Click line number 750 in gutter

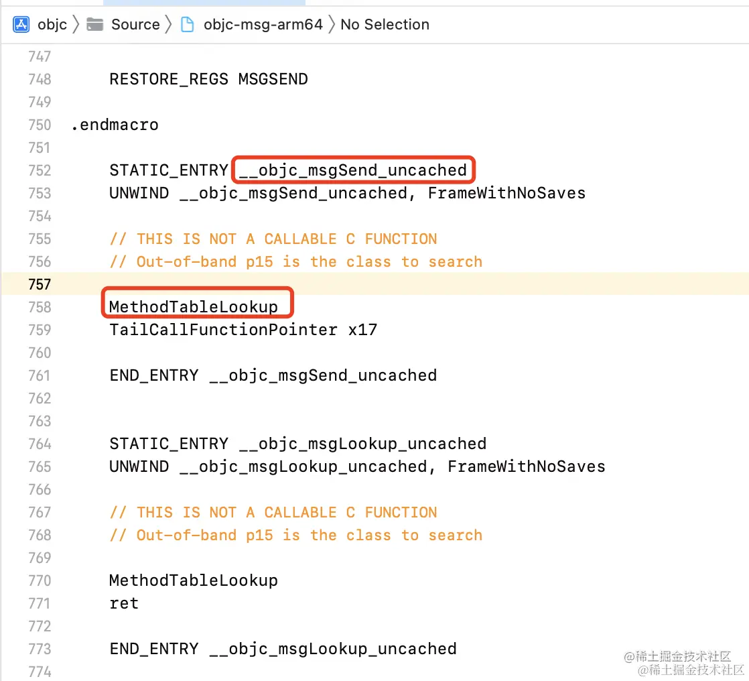pos(40,125)
